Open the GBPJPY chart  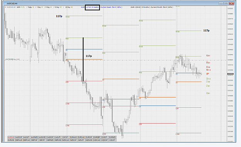42,140
